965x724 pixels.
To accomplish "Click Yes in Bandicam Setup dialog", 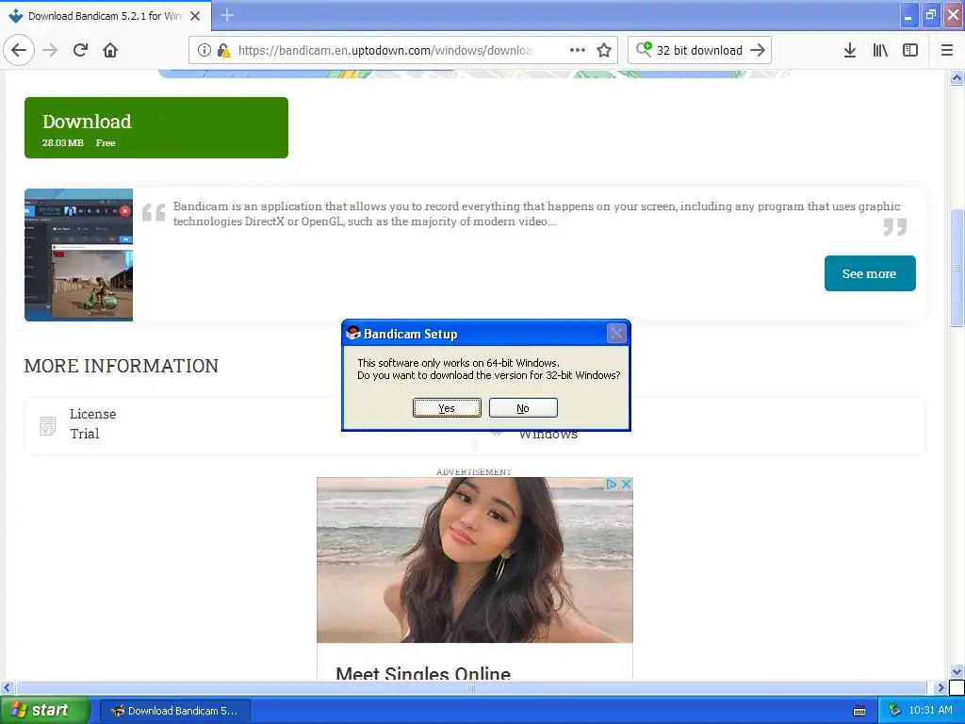I will tap(447, 407).
